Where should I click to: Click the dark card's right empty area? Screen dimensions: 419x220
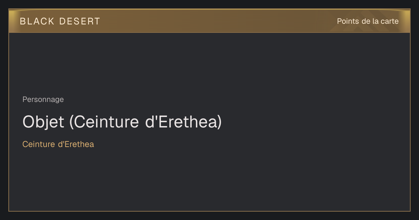(x=321, y=122)
